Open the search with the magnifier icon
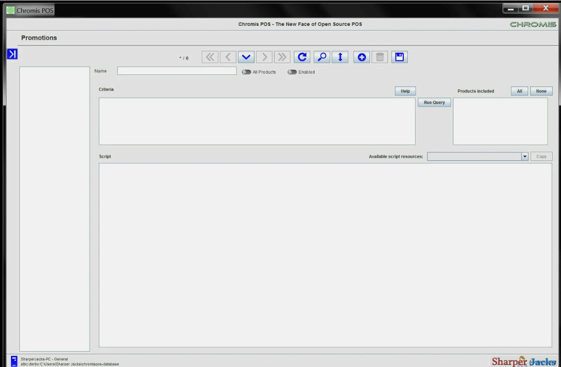Viewport: 561px width, 367px height. coord(322,57)
